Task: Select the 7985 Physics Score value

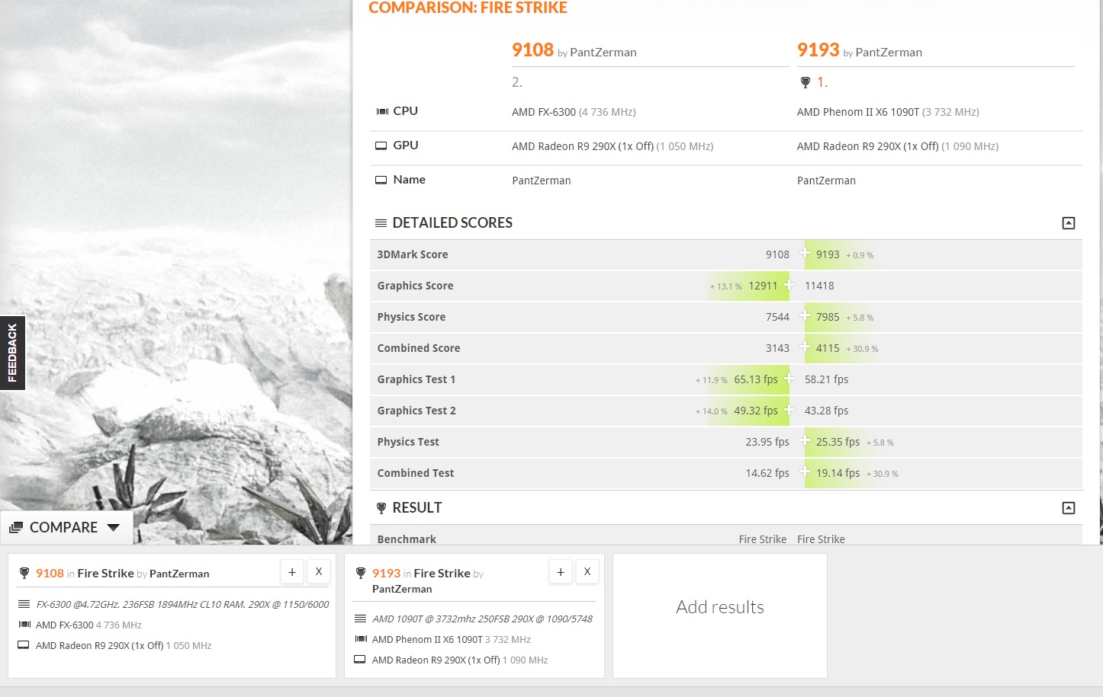Action: click(x=828, y=317)
